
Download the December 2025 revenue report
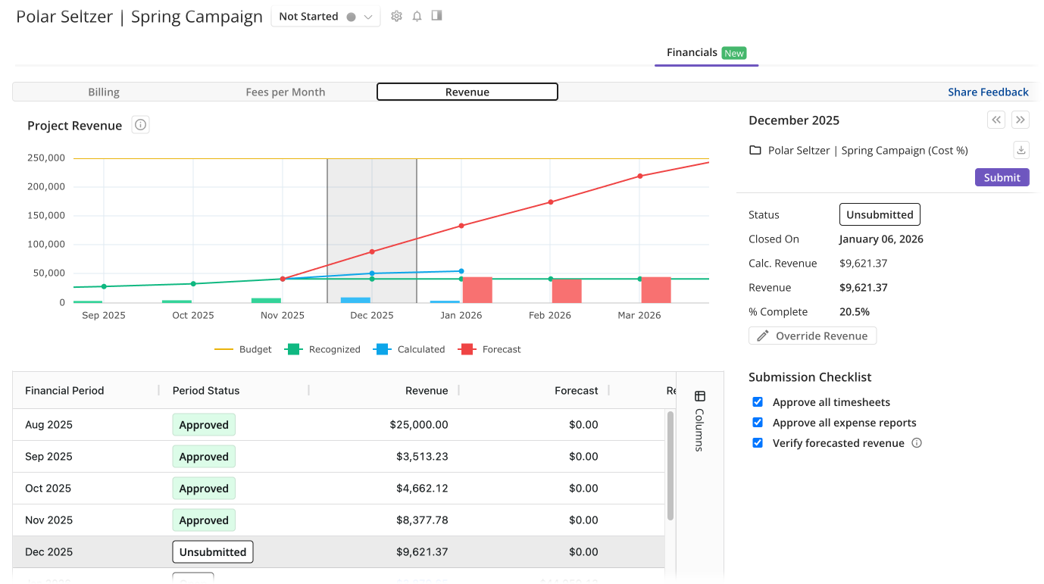click(1021, 150)
